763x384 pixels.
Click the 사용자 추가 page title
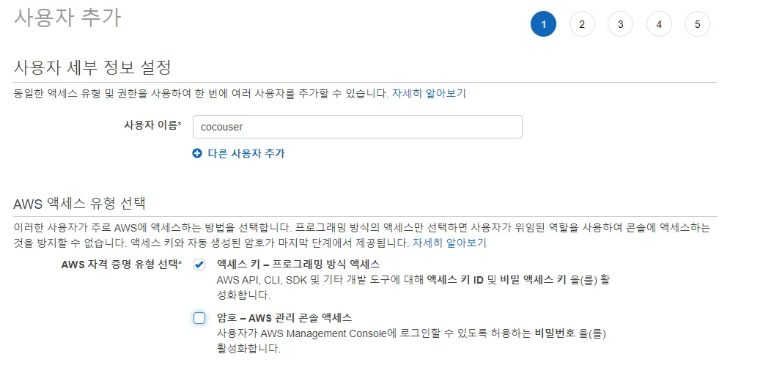click(x=67, y=18)
